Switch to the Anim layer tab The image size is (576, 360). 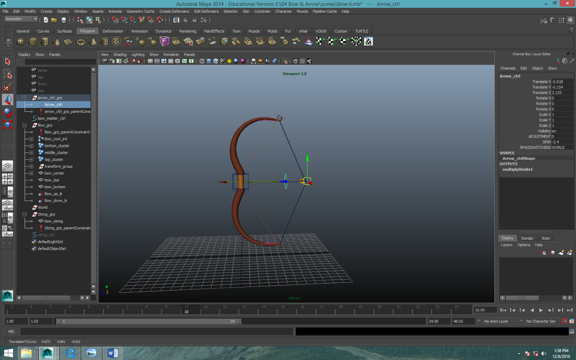546,238
